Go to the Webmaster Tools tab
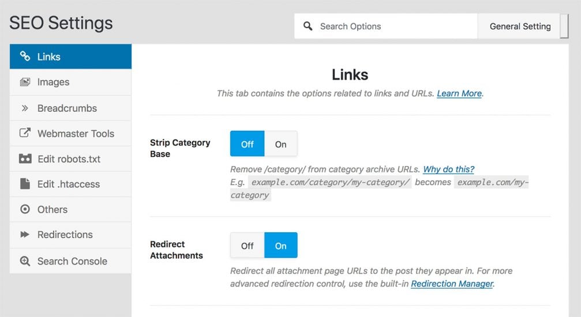This screenshot has height=317, width=581. click(70, 133)
